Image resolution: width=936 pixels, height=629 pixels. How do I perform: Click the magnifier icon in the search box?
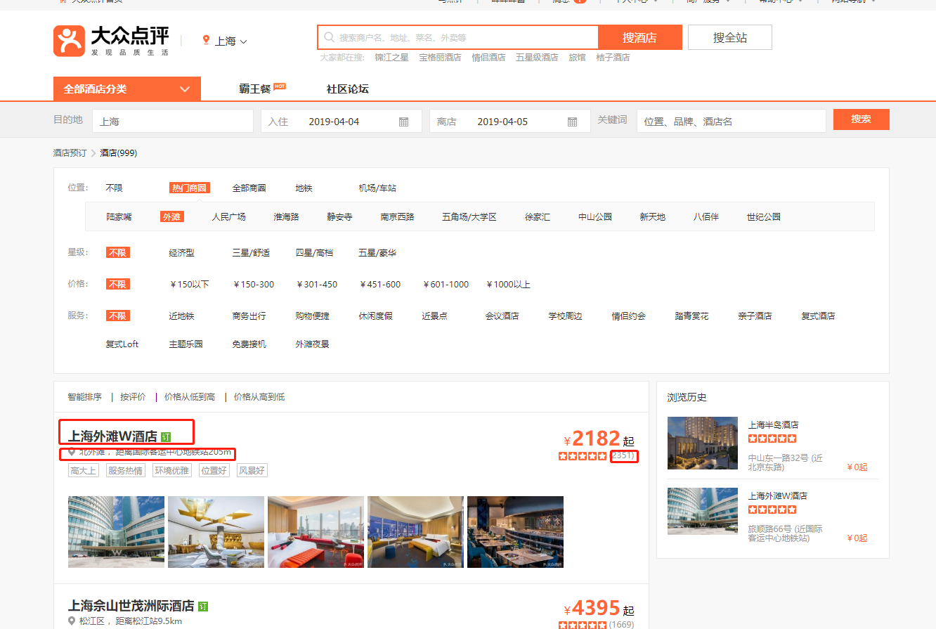click(x=330, y=37)
